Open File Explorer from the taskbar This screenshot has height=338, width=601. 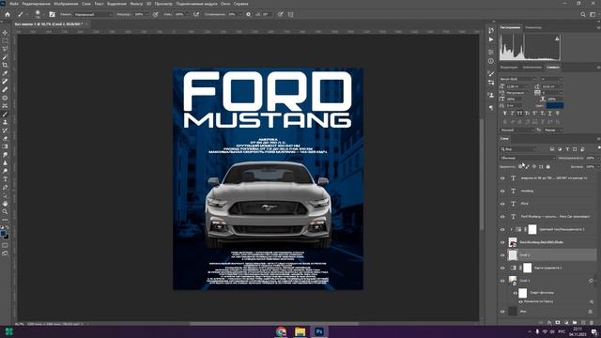point(300,331)
